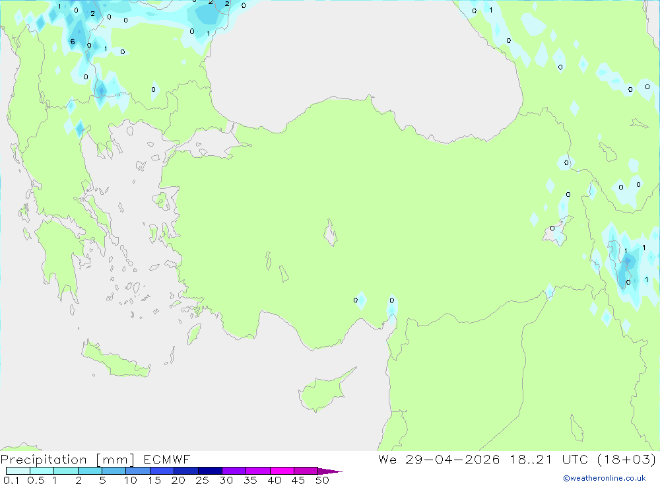Click the "0.1" legend scale label
Viewport: 660px width, 484px height.
pyautogui.click(x=11, y=480)
